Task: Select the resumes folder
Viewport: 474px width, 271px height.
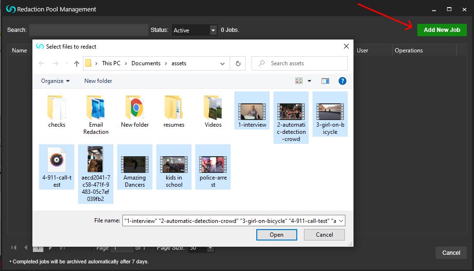Action: (x=174, y=111)
